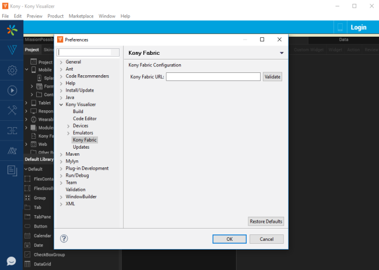
Task: Click the Login button
Action: click(359, 27)
